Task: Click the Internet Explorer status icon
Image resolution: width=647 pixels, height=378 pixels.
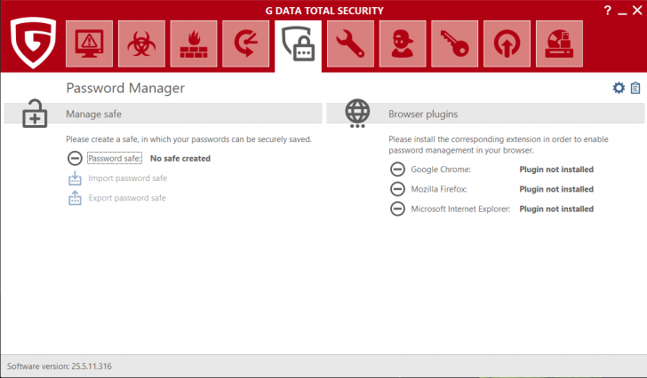Action: [397, 209]
